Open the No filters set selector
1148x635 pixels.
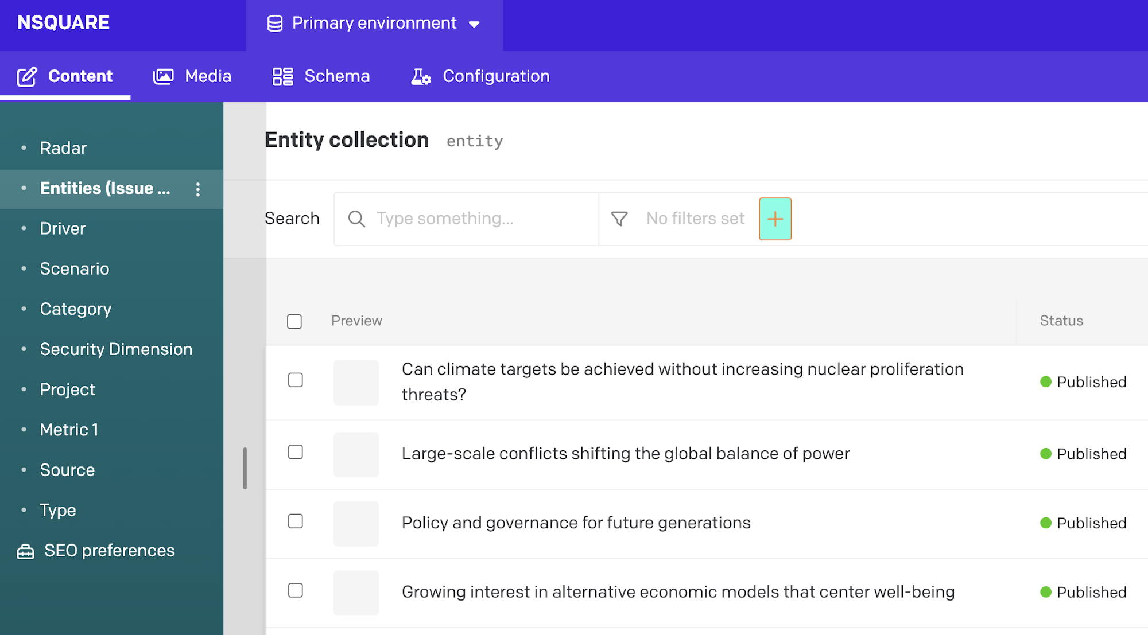point(695,219)
